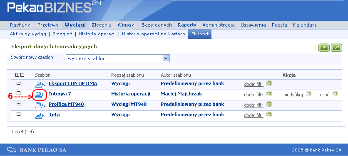Click dodaj filtr for Proffice MT940
The width and height of the screenshot is (348, 156).
coord(254,105)
